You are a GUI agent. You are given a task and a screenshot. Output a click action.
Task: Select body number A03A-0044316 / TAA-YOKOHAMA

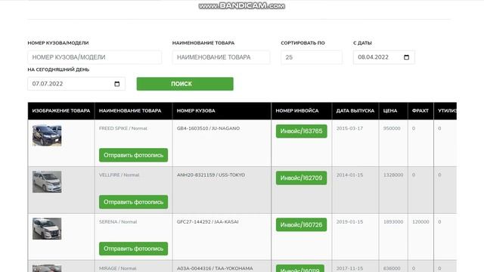tap(215, 268)
